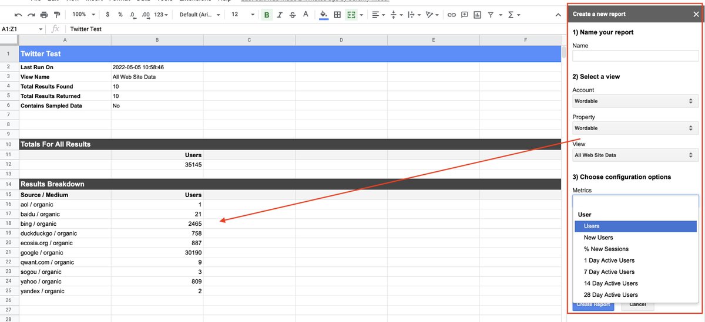Select % New Sessions metric option
This screenshot has width=705, height=322.
coord(636,249)
